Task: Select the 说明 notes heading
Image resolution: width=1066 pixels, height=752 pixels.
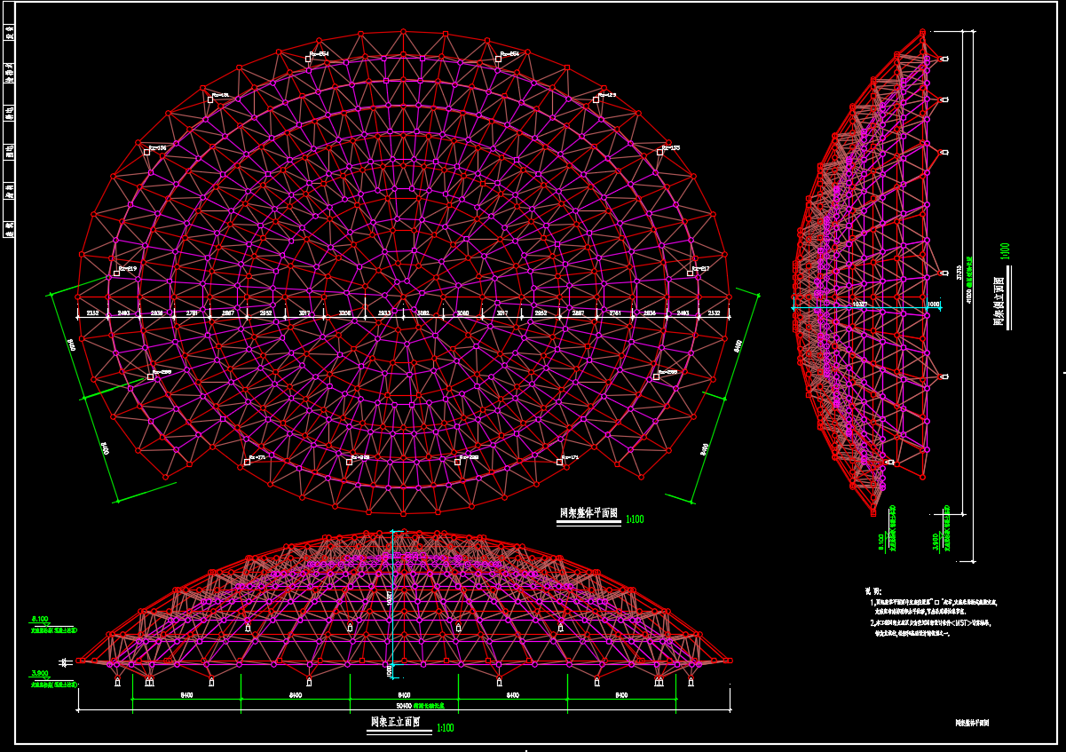Action: coord(874,590)
